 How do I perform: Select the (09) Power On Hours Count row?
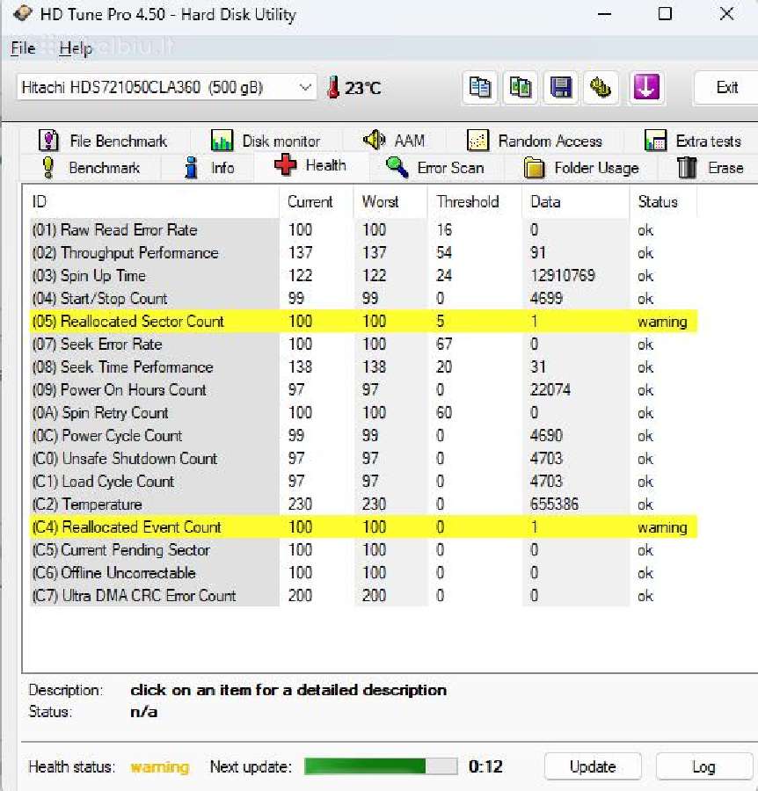pyautogui.click(x=363, y=390)
